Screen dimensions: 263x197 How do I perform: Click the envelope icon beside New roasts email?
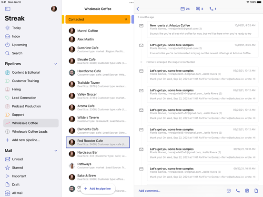click(142, 26)
